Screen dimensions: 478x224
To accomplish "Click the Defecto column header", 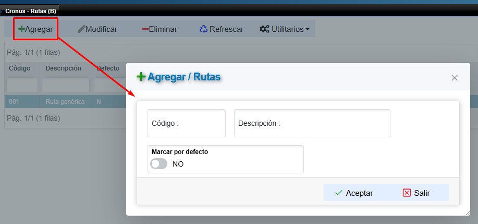I will pos(108,68).
